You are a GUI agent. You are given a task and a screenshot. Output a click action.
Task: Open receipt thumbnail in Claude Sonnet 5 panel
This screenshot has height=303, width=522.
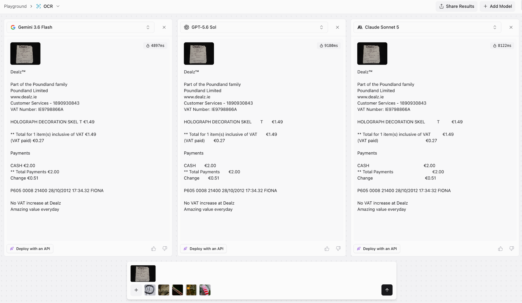(372, 54)
